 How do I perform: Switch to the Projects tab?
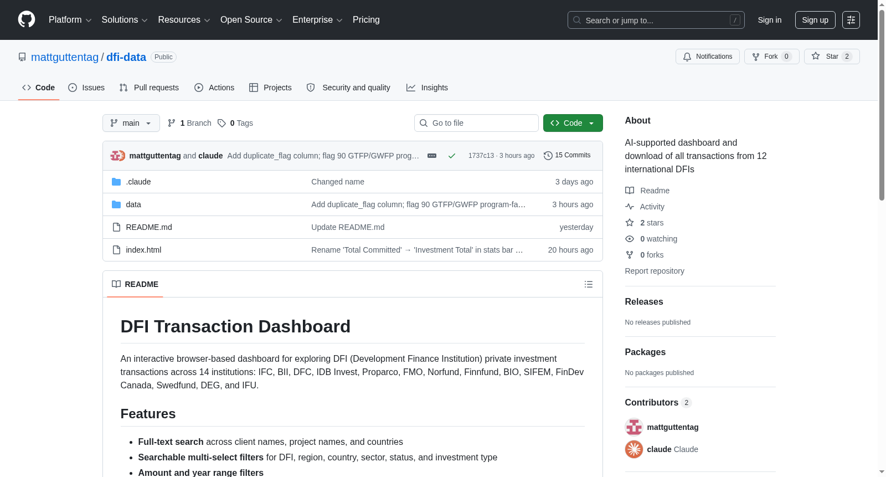[270, 88]
